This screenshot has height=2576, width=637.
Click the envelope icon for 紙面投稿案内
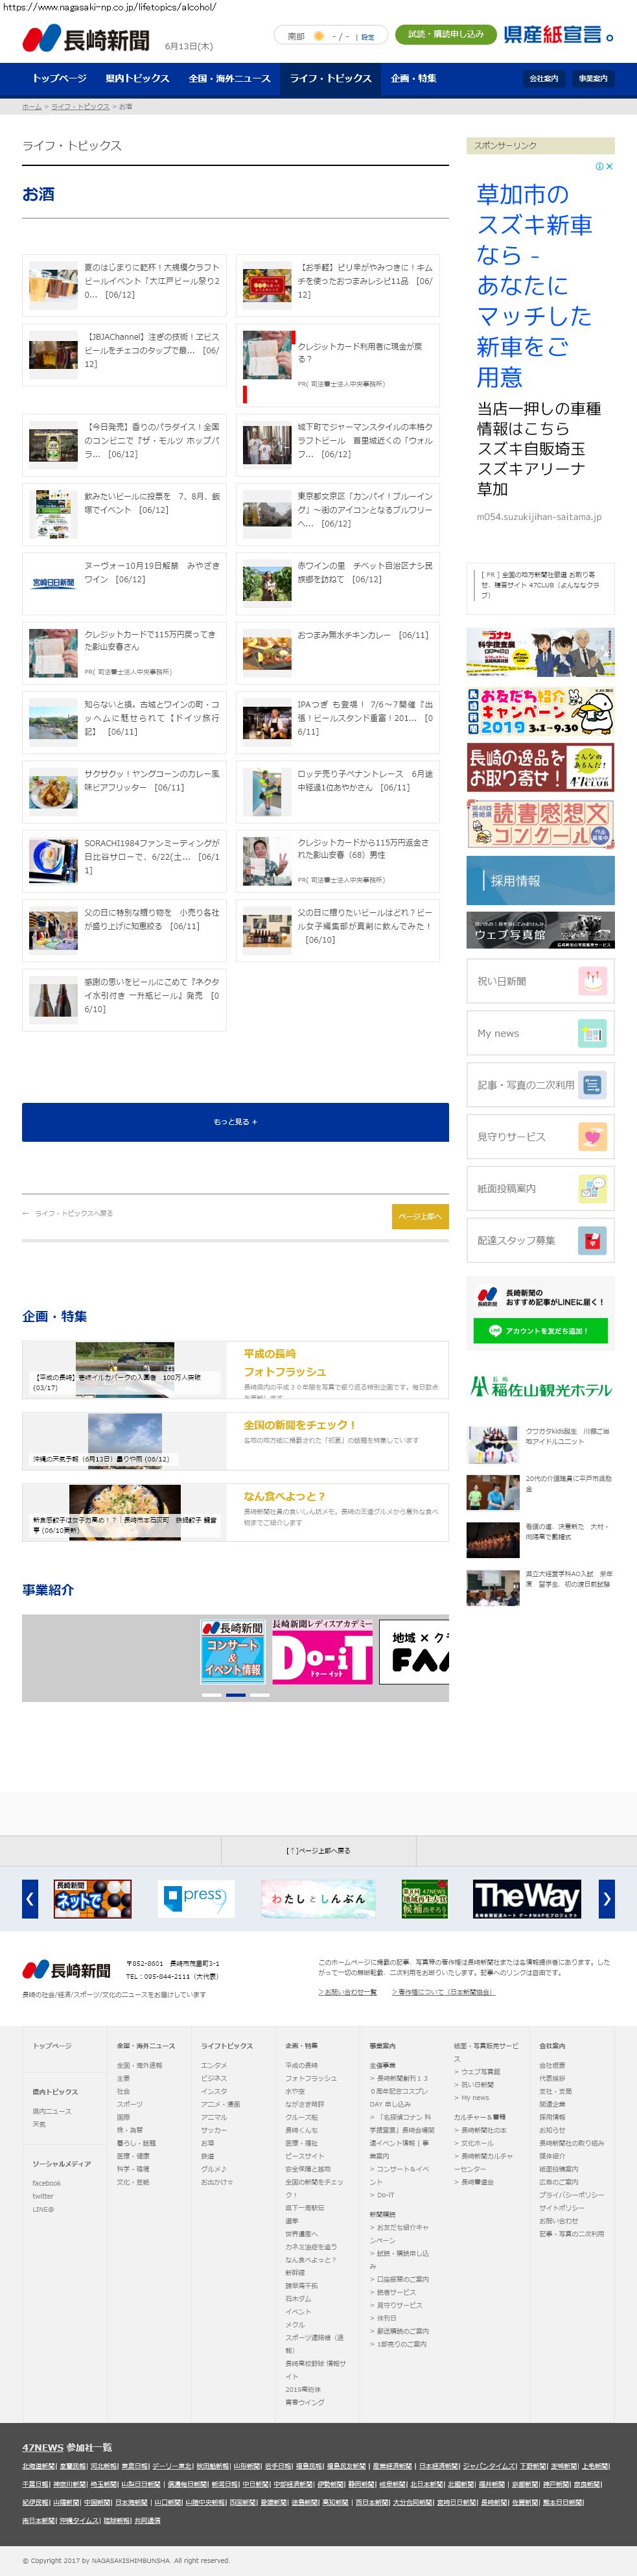click(x=592, y=1189)
